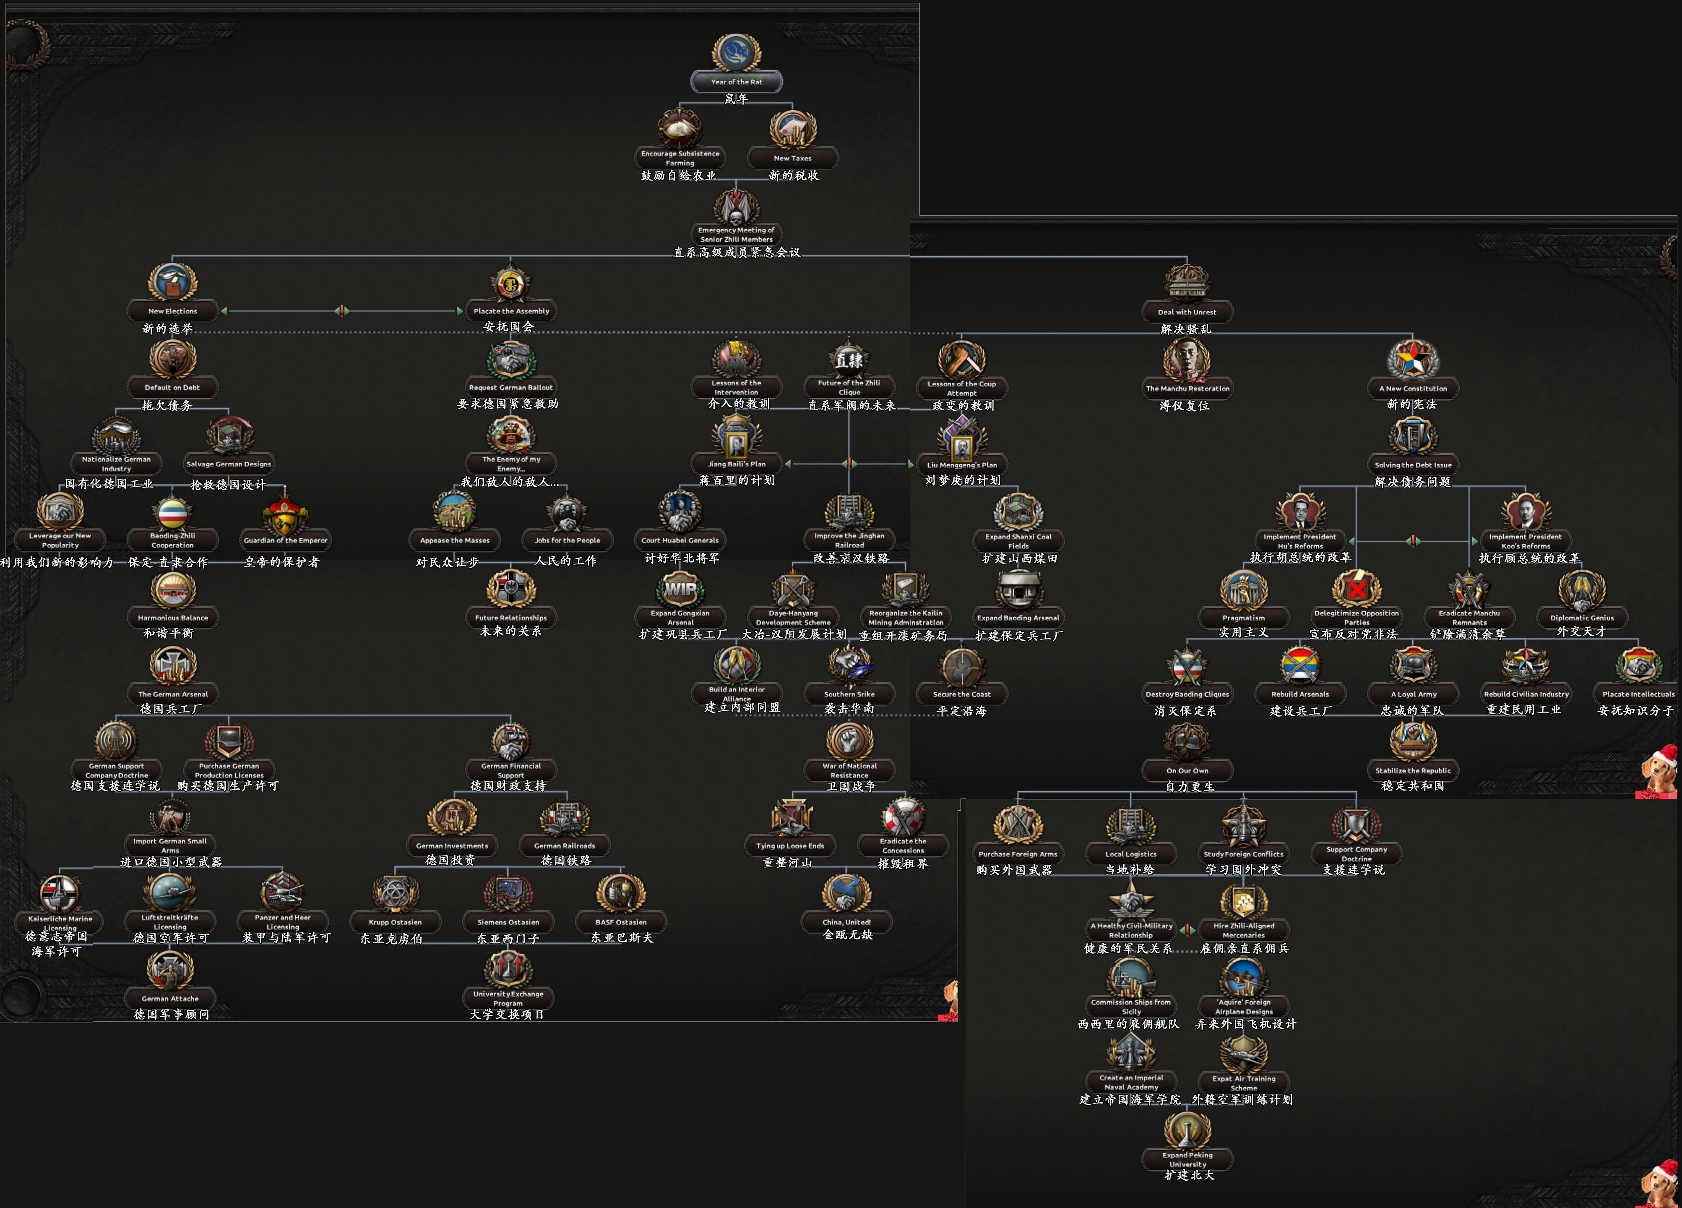This screenshot has width=1682, height=1208.
Task: Select the Jobs for the People icon
Action: point(568,512)
